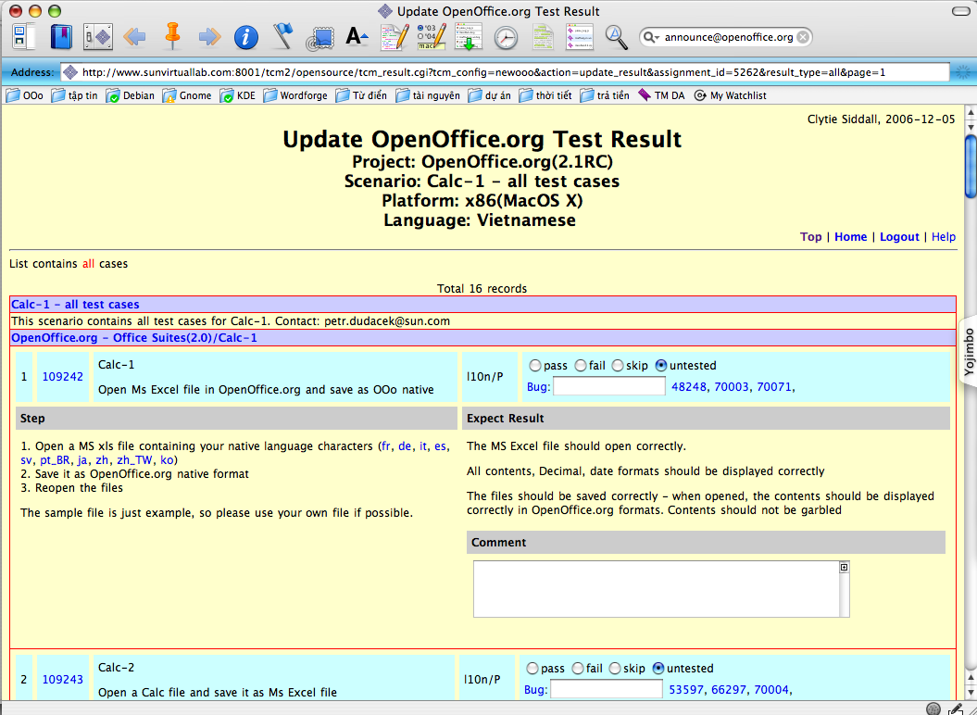Open the KDE bookmarks folder
The height and width of the screenshot is (715, 977).
pos(237,95)
